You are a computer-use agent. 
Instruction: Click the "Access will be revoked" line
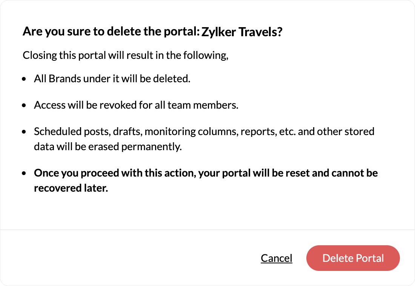click(136, 105)
